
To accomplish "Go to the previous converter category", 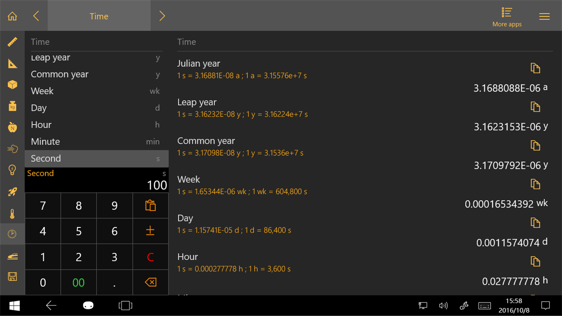I will [x=36, y=16].
